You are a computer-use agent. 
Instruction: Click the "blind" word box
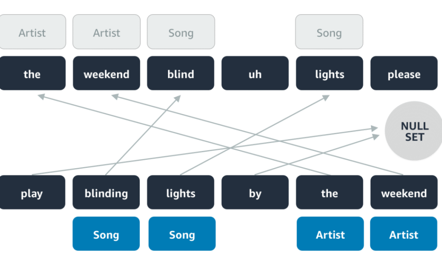181,73
